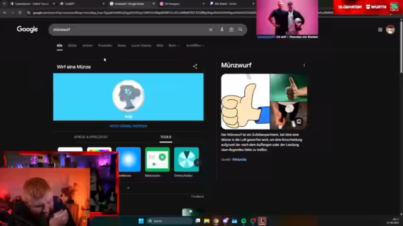Select the Alle results tab
The height and width of the screenshot is (226, 403).
click(x=60, y=46)
